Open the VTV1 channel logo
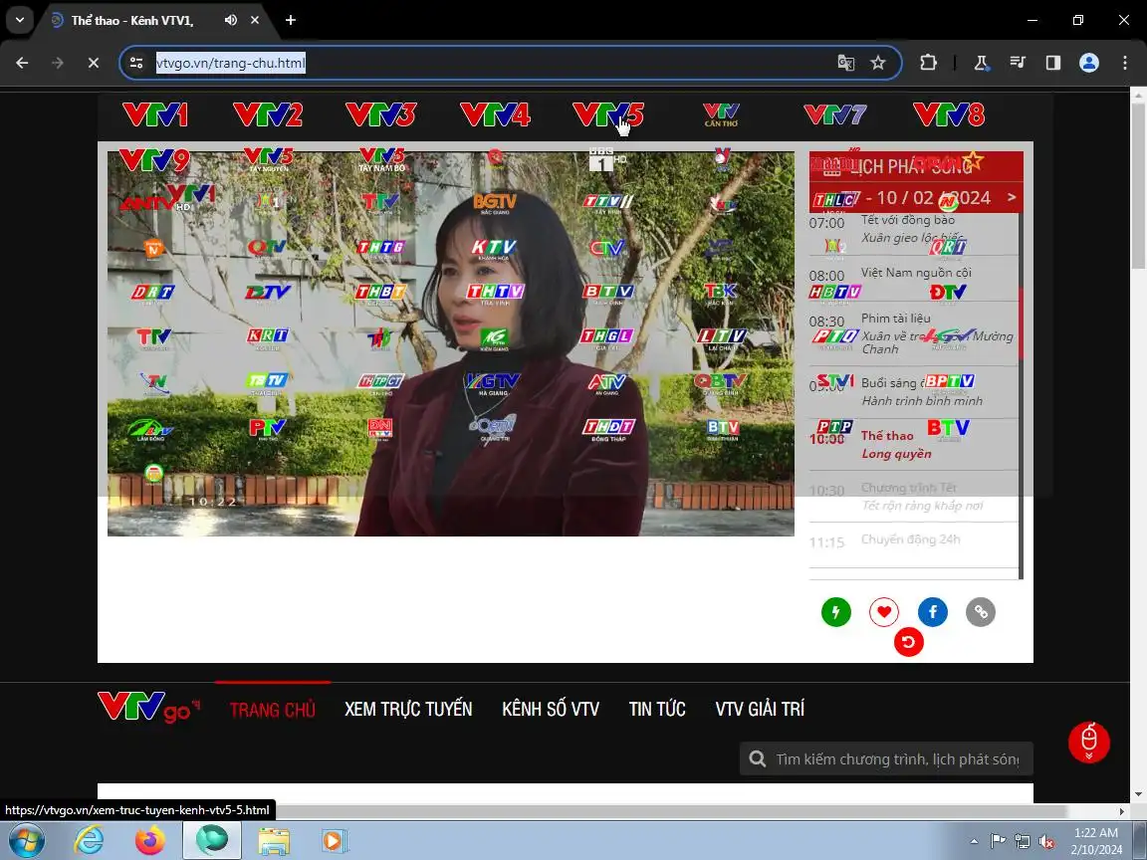Viewport: 1147px width, 860px height. click(155, 114)
